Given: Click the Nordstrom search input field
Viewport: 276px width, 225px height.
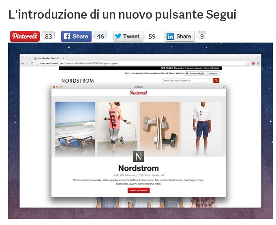Looking at the screenshot, I should pyautogui.click(x=187, y=81).
